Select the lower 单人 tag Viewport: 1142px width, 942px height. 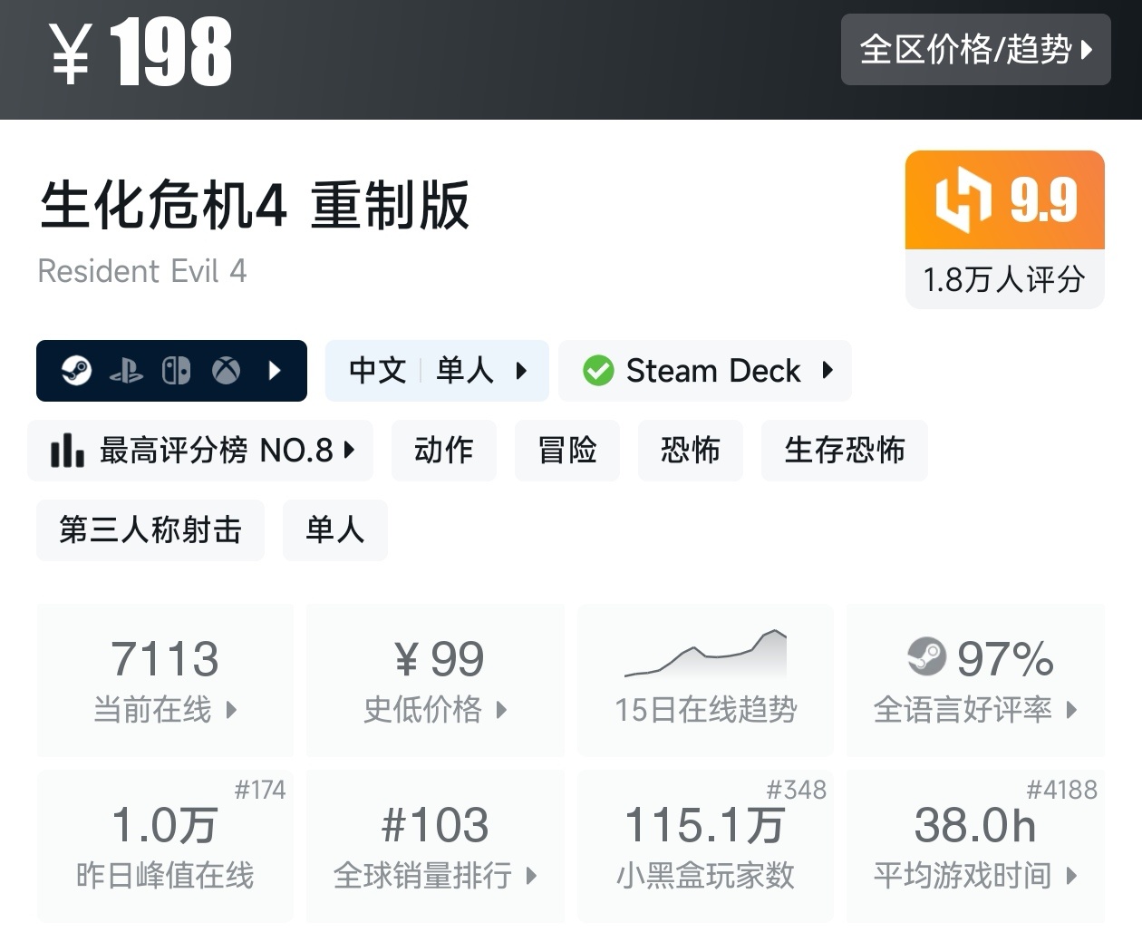[x=335, y=530]
